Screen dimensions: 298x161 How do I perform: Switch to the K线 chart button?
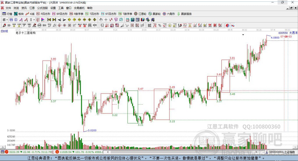coord(30,14)
